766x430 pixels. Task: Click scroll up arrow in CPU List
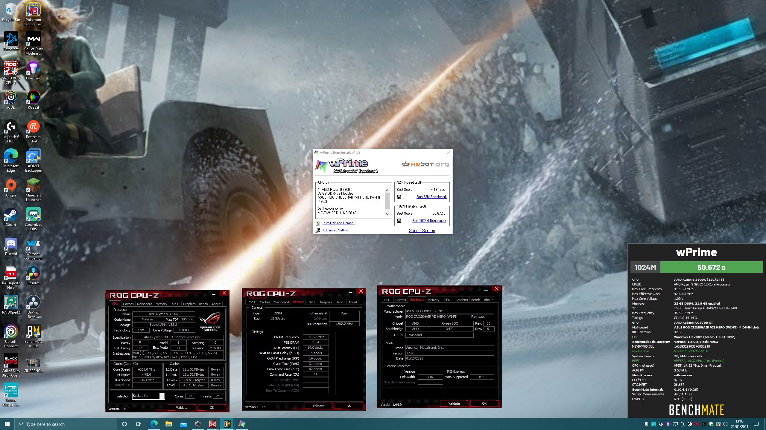(387, 190)
